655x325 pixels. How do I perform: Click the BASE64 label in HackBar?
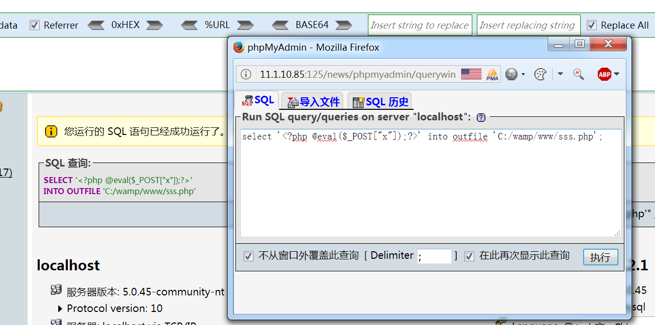(x=312, y=25)
